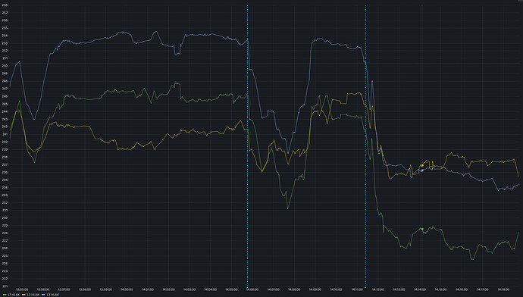Click the 14:18:00 time axis label

pyautogui.click(x=503, y=289)
